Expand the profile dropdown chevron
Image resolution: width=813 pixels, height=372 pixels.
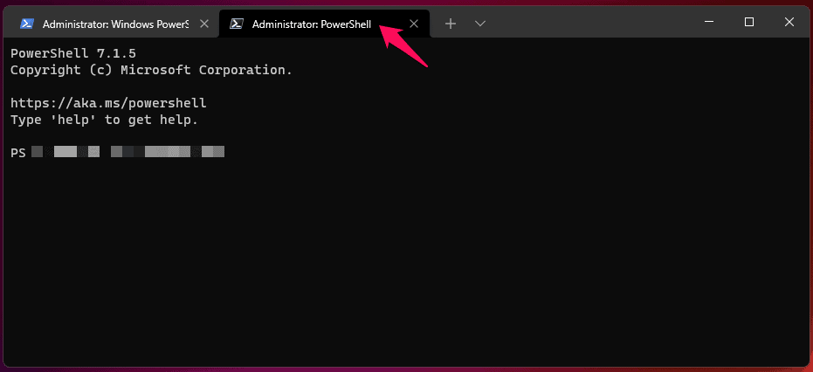(x=479, y=24)
